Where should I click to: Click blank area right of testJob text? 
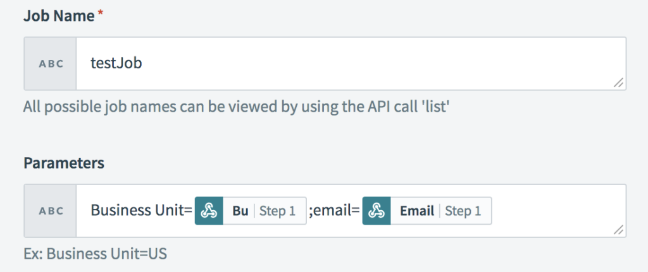(x=380, y=63)
